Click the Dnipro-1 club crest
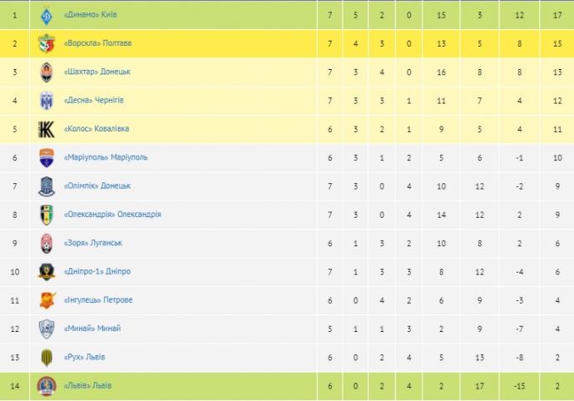 47,272
